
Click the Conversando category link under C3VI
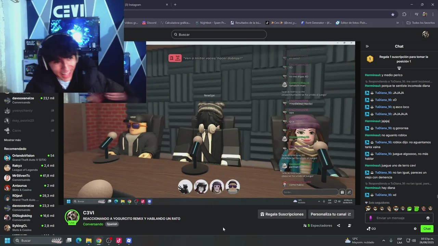point(93,224)
